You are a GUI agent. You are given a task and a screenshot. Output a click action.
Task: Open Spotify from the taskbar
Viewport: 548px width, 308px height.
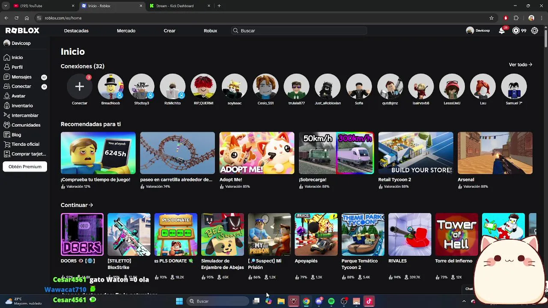(x=331, y=301)
